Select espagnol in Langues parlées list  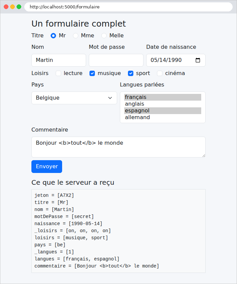coord(163,111)
